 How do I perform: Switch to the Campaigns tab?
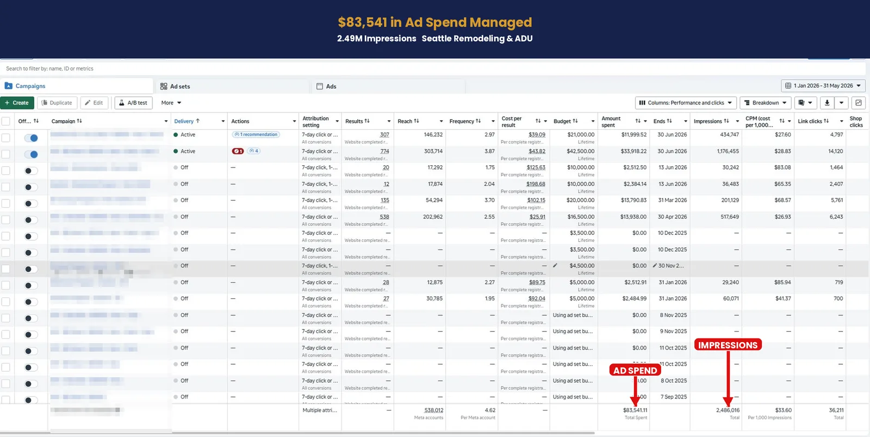77,86
